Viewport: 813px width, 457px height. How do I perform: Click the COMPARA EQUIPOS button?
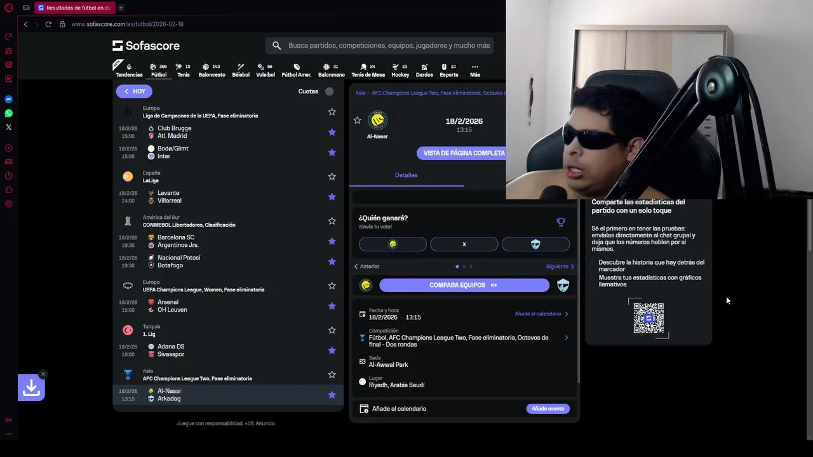(x=464, y=286)
